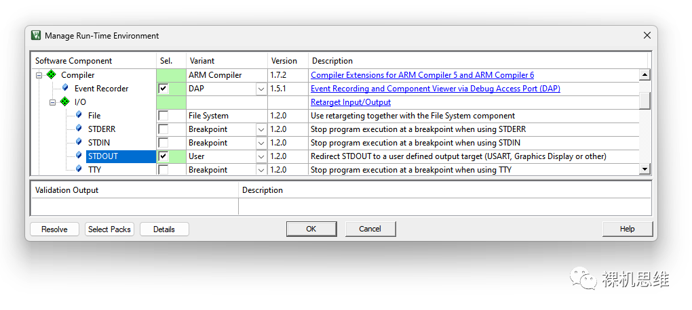Screen dimensions: 692x310
Task: Click the 'ARM Compiler' variant cell
Action: pos(227,75)
